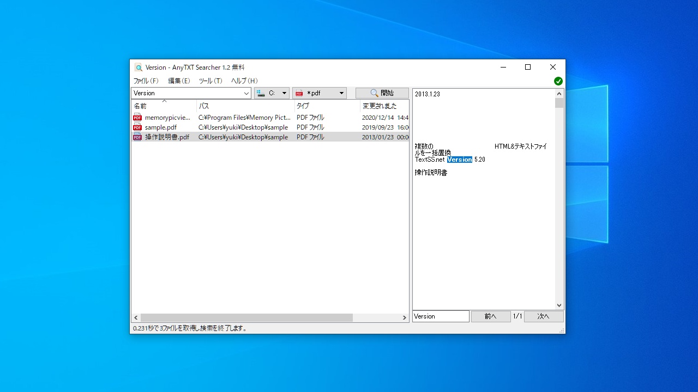Sort by the 変更されました column header
This screenshot has height=392, width=698.
384,106
